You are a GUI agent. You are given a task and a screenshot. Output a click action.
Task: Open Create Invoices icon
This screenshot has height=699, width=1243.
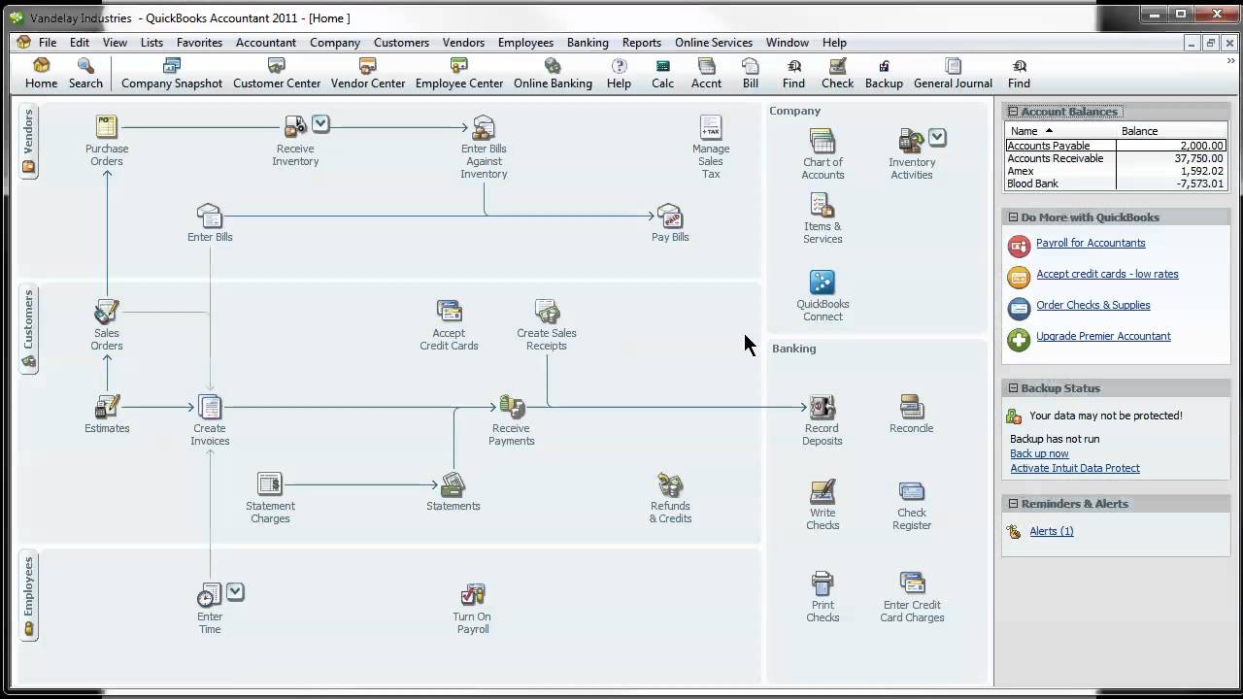[210, 407]
